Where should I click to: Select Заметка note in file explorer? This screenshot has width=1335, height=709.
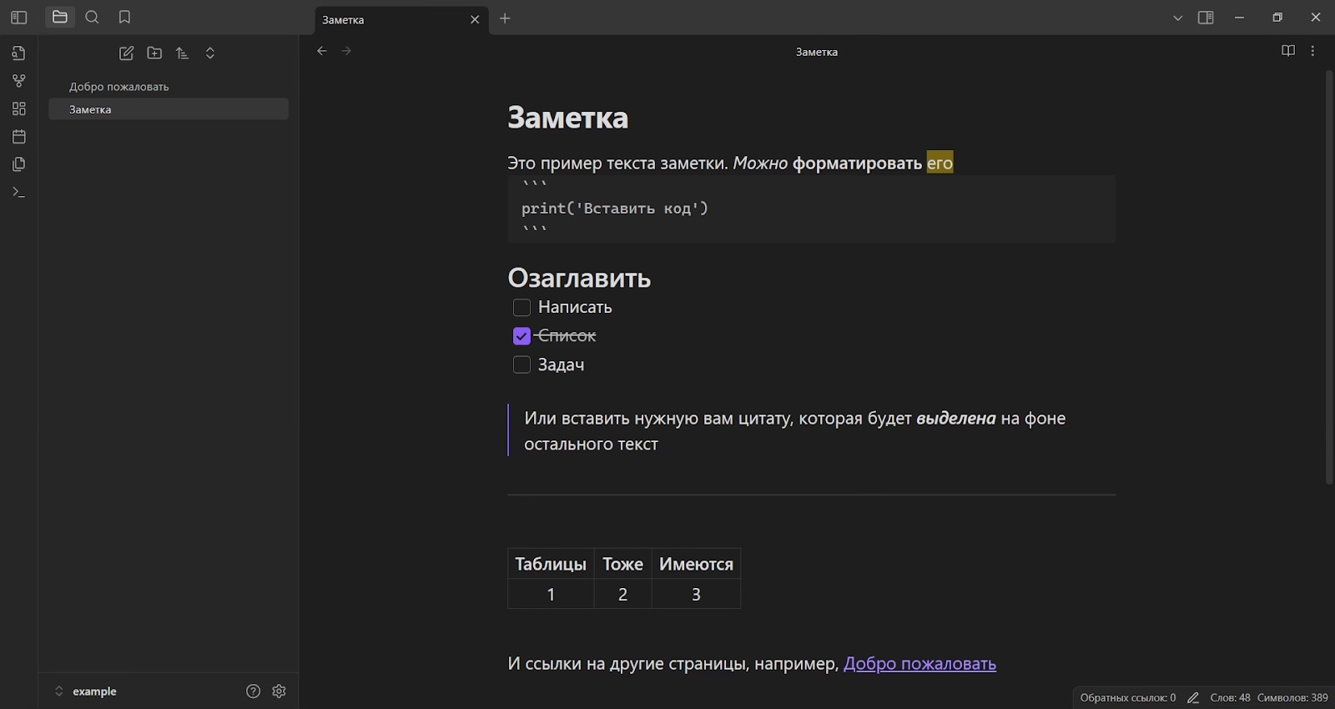[x=169, y=109]
